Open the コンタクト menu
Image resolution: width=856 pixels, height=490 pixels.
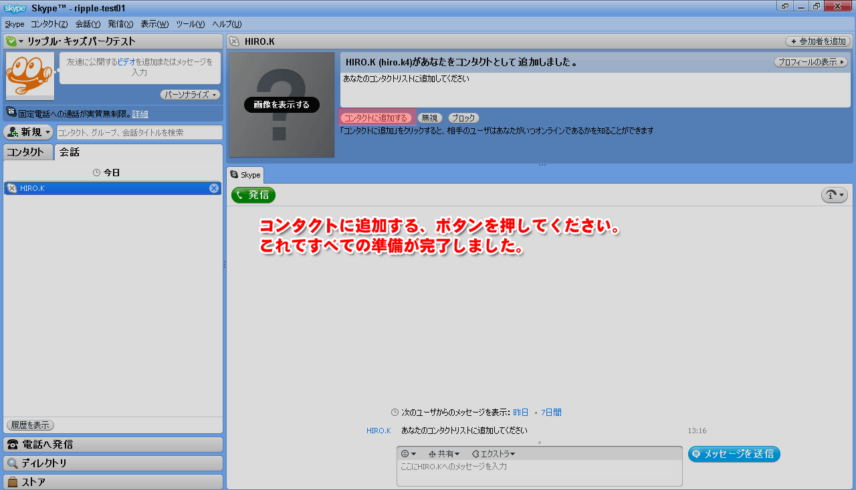click(x=49, y=24)
